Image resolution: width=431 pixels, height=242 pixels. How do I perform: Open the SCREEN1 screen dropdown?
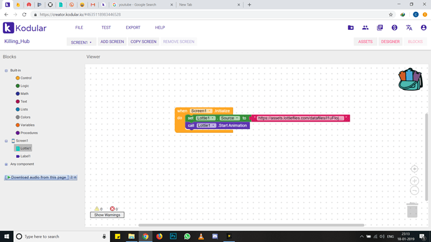tap(81, 42)
